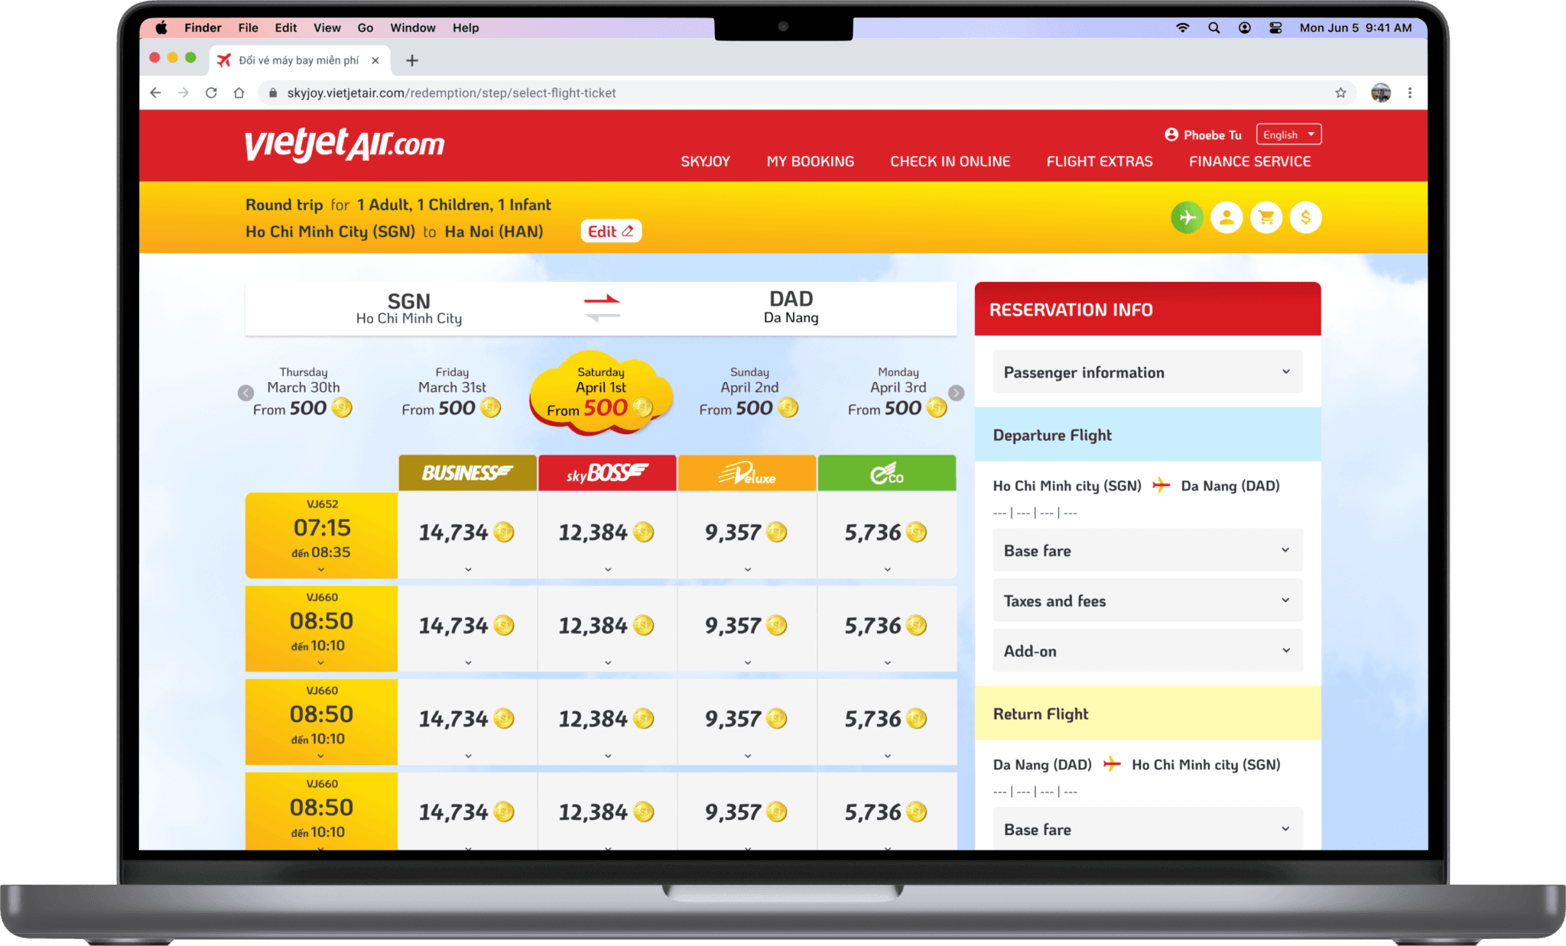Click the Deluxe fare class header

747,473
